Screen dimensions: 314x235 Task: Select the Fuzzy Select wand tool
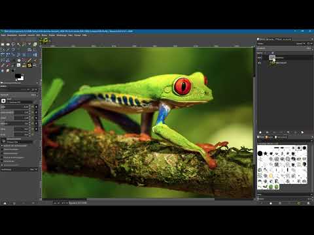19,44
